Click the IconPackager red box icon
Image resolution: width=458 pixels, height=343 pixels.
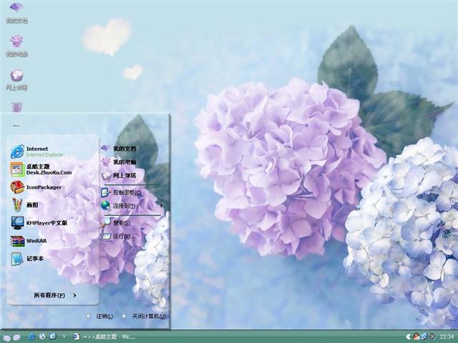point(17,187)
